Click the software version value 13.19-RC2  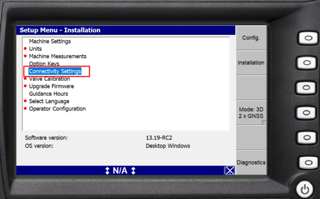click(159, 138)
